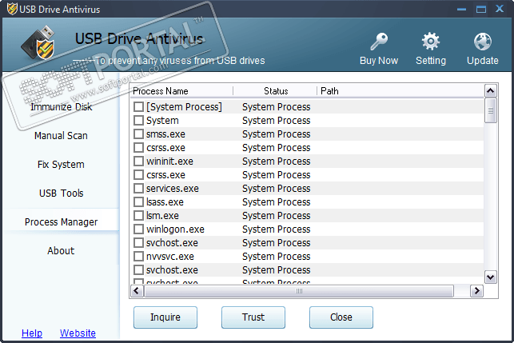Click the Status cell of the lsm.exe row
Viewport: 514px width, 343px height.
point(276,216)
